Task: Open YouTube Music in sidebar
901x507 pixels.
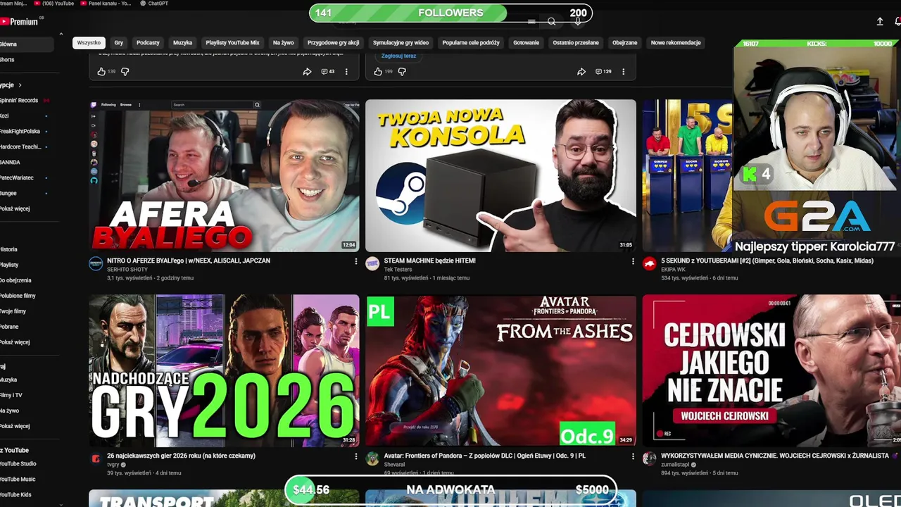Action: [18, 480]
